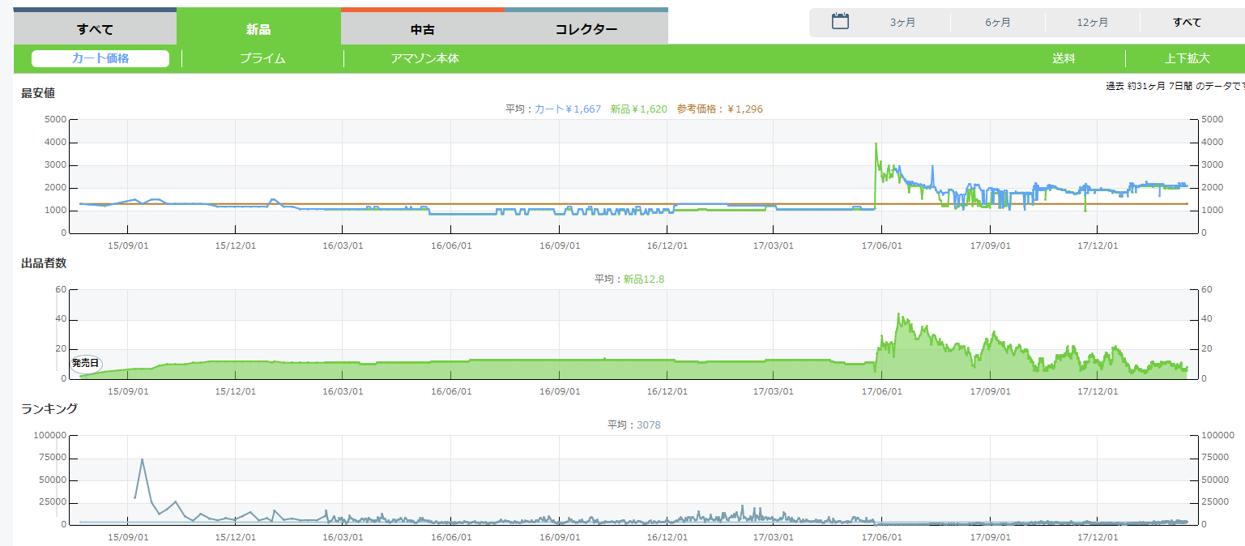Click the 発売日 marker on seller chart
Screen dimensions: 1245x546
coord(85,363)
